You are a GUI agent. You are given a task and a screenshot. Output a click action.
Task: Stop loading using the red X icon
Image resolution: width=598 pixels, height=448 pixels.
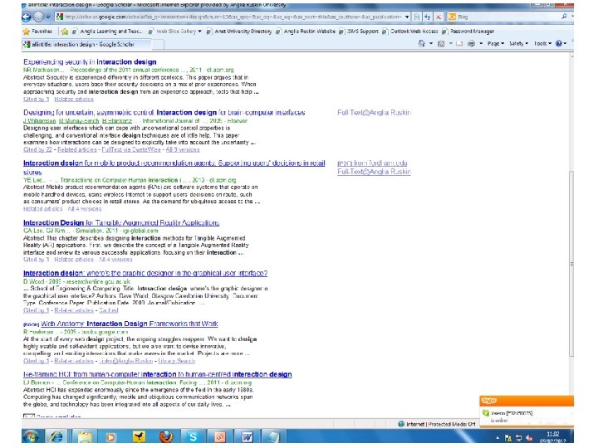point(439,17)
